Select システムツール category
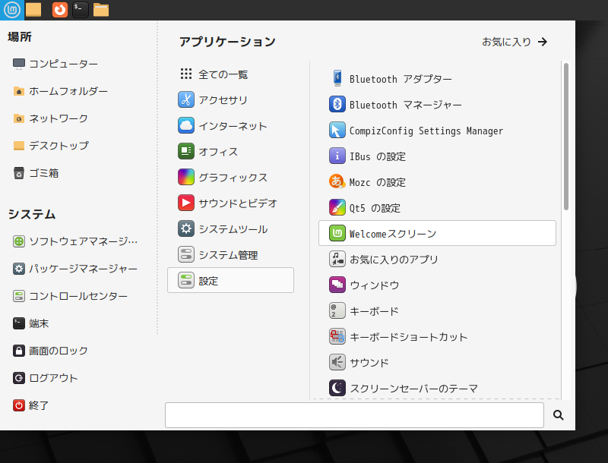Image resolution: width=608 pixels, height=463 pixels. [x=230, y=228]
